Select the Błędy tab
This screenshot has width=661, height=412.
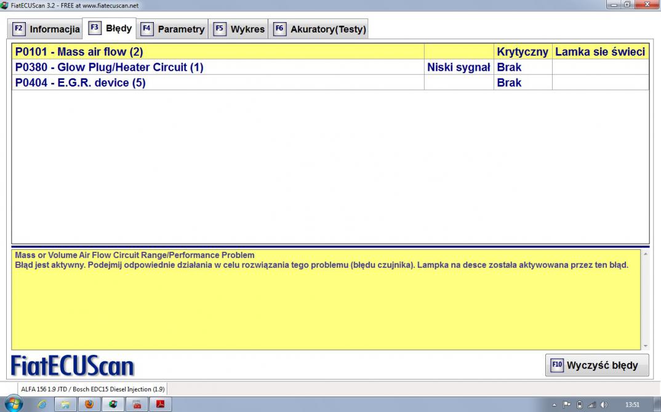(110, 28)
